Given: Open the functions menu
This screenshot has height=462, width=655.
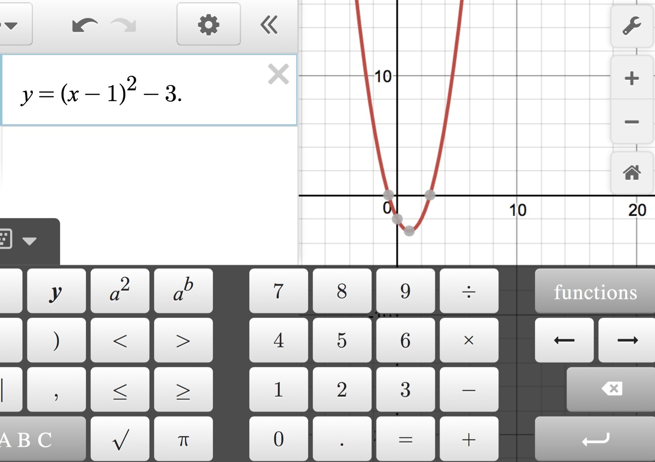Looking at the screenshot, I should [595, 291].
